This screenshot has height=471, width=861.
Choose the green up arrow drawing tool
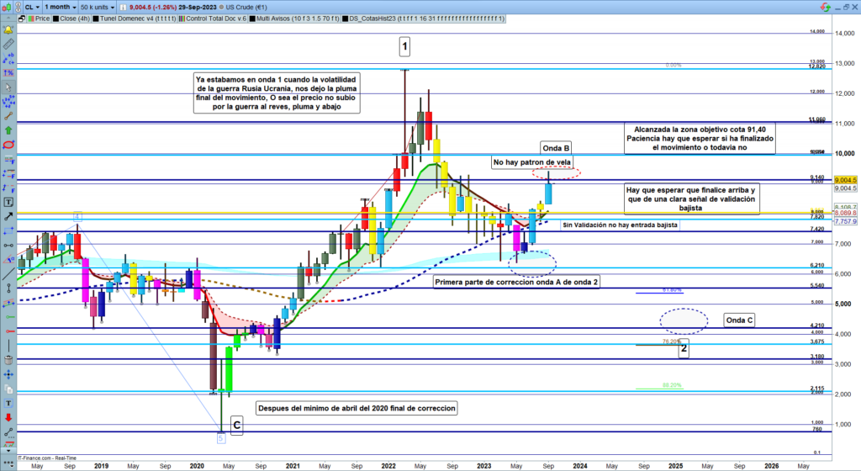[8, 130]
